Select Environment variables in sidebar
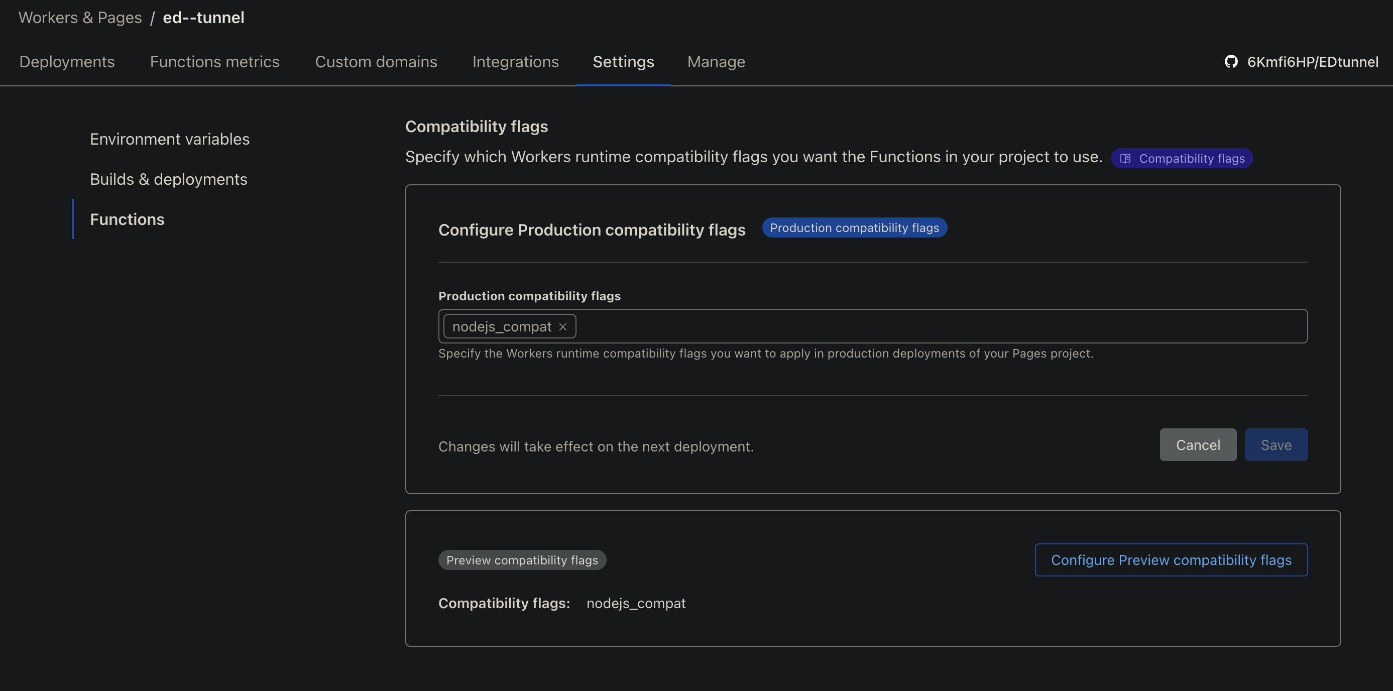 (x=170, y=139)
